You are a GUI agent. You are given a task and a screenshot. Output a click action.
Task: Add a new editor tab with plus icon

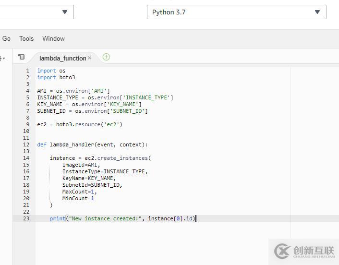tap(106, 57)
